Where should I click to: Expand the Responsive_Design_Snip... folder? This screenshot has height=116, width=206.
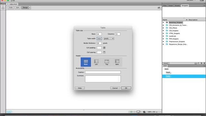click(x=164, y=44)
